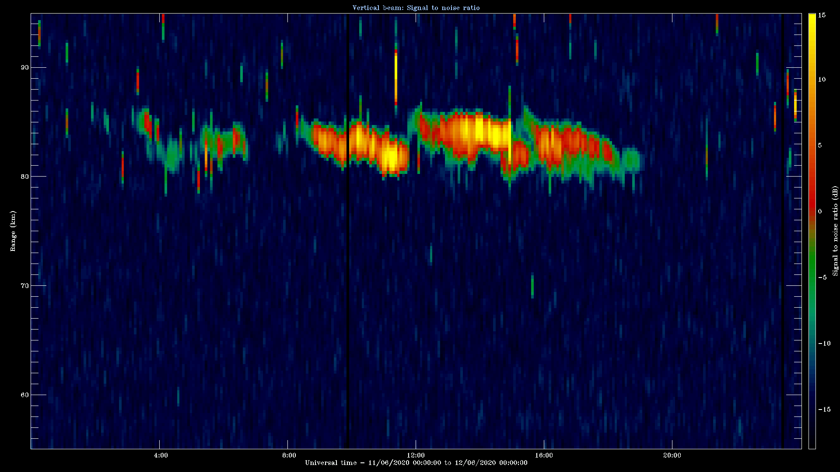Click the 4:00 time tick label
840x472 pixels.
point(161,455)
